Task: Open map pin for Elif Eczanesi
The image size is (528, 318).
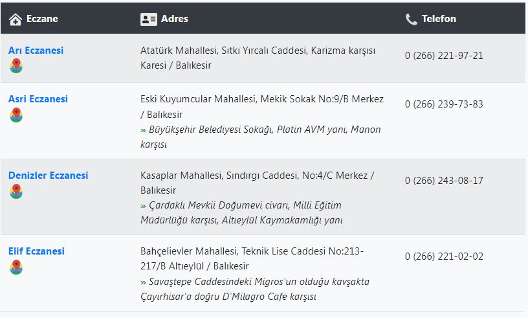Action: (x=16, y=267)
